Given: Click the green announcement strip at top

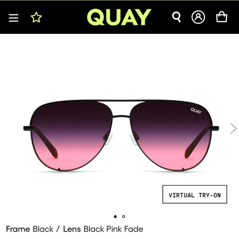Looking at the screenshot, I should tap(119, 0).
